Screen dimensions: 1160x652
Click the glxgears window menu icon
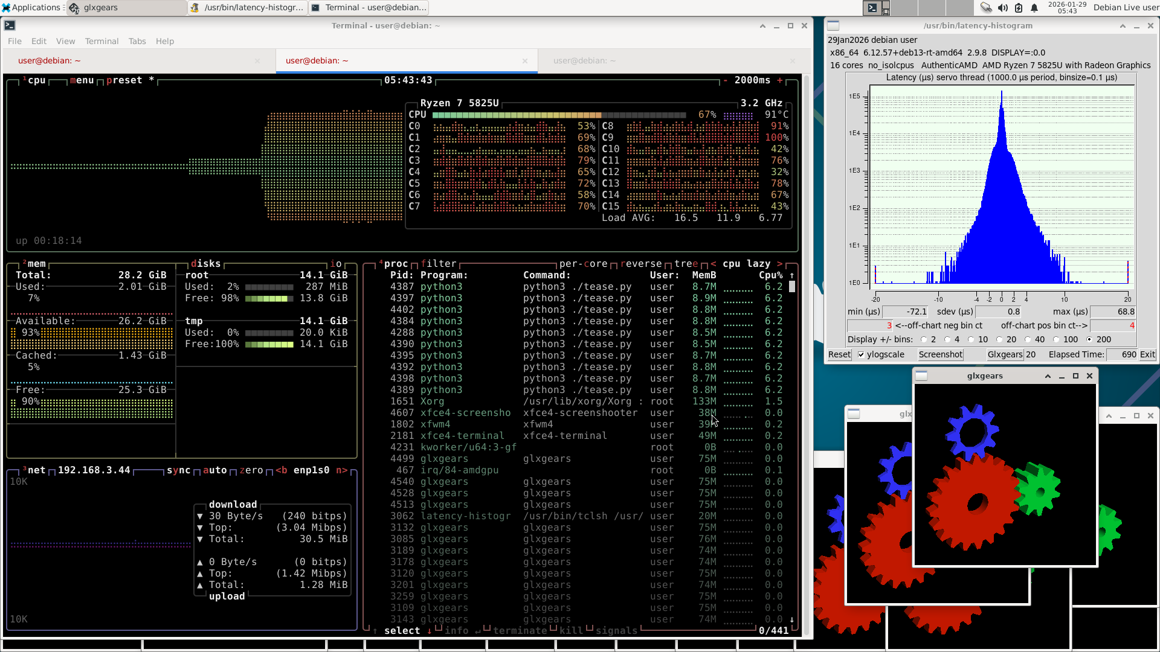(x=921, y=376)
